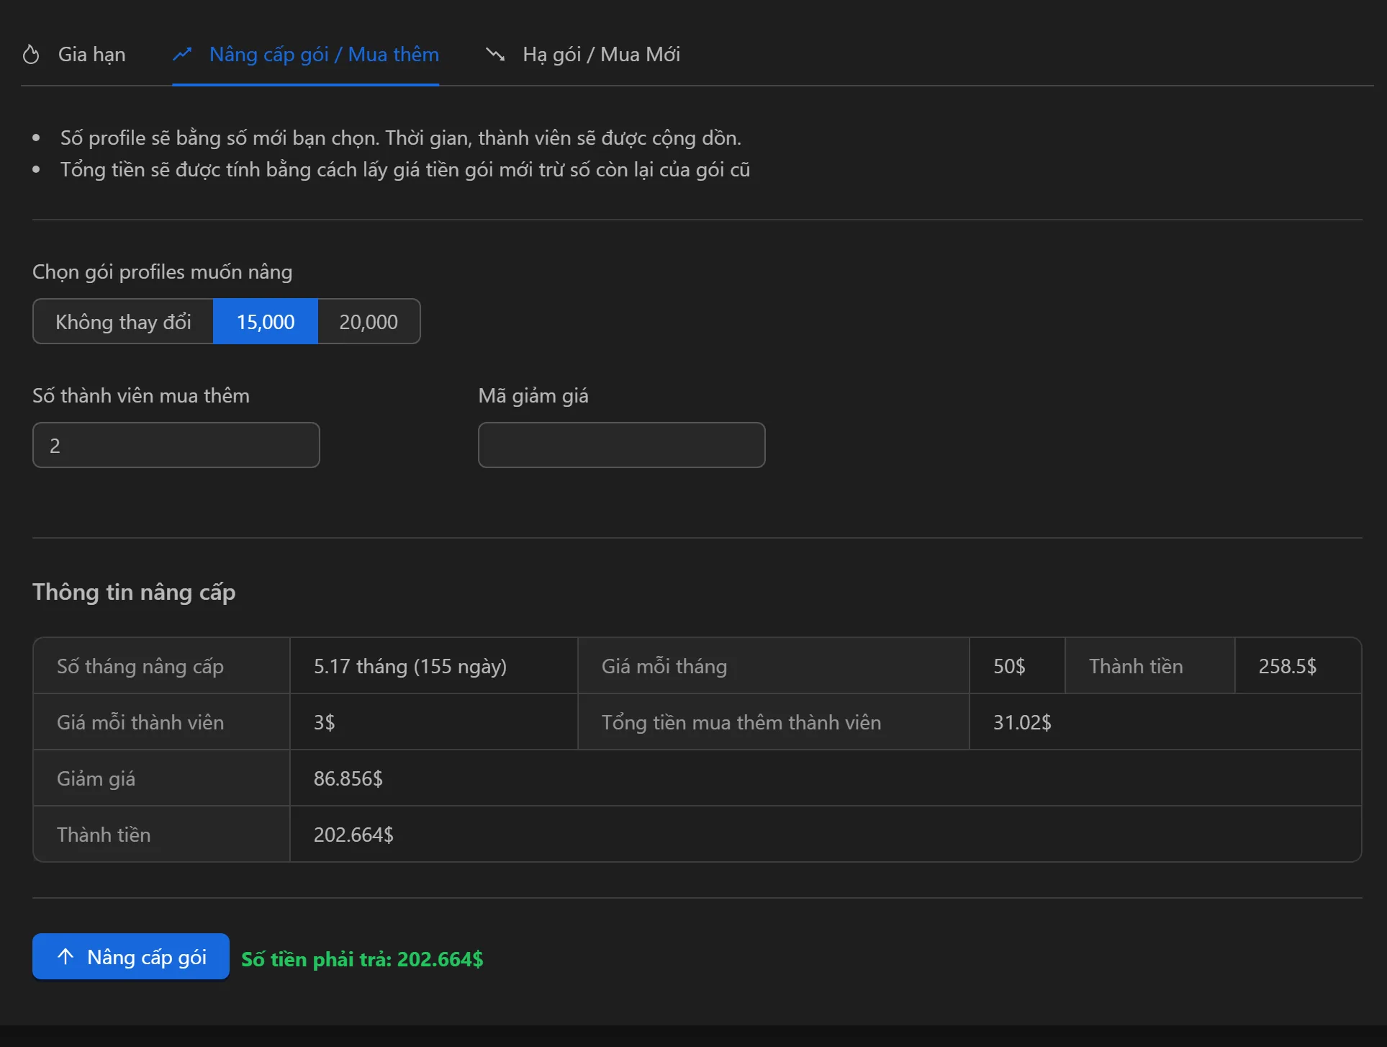The width and height of the screenshot is (1387, 1047).
Task: Click the rising trend arrow icon
Action: 182,55
